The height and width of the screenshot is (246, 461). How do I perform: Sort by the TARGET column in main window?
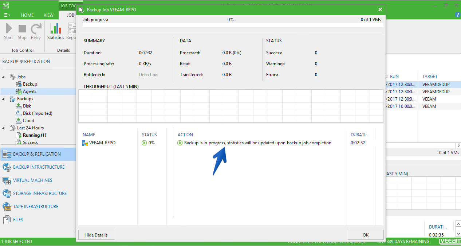tap(430, 77)
